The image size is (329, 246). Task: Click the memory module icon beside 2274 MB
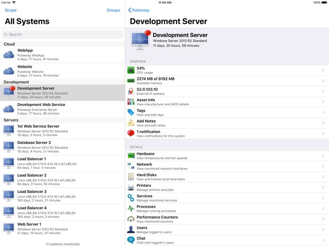point(131,80)
